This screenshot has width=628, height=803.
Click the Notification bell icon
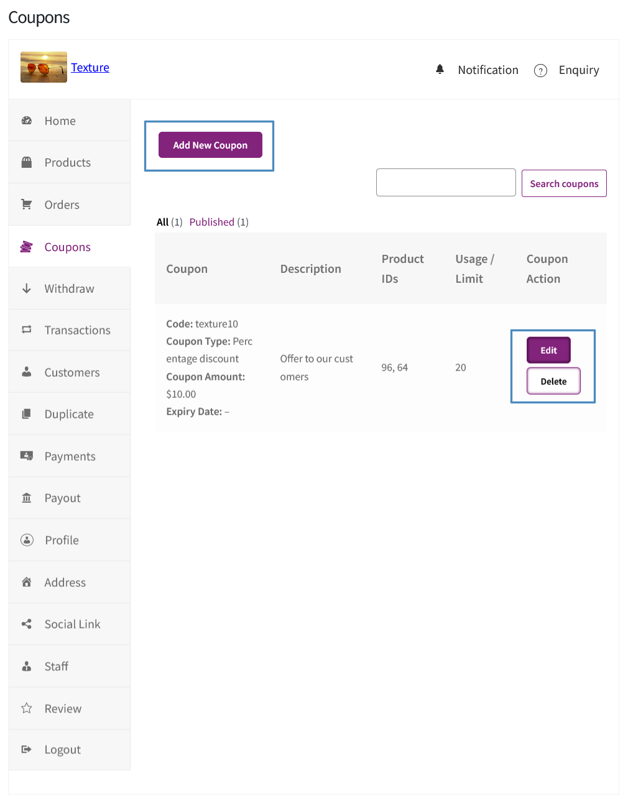coord(440,69)
